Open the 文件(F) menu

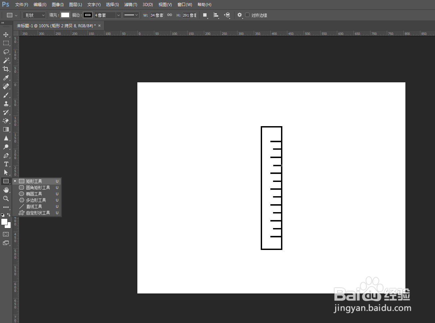tap(22, 5)
